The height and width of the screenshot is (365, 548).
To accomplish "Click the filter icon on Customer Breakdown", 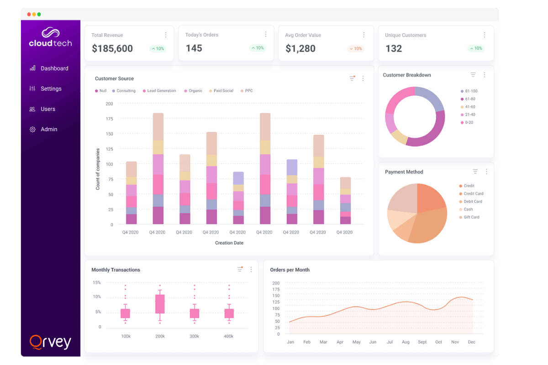I will coord(474,75).
